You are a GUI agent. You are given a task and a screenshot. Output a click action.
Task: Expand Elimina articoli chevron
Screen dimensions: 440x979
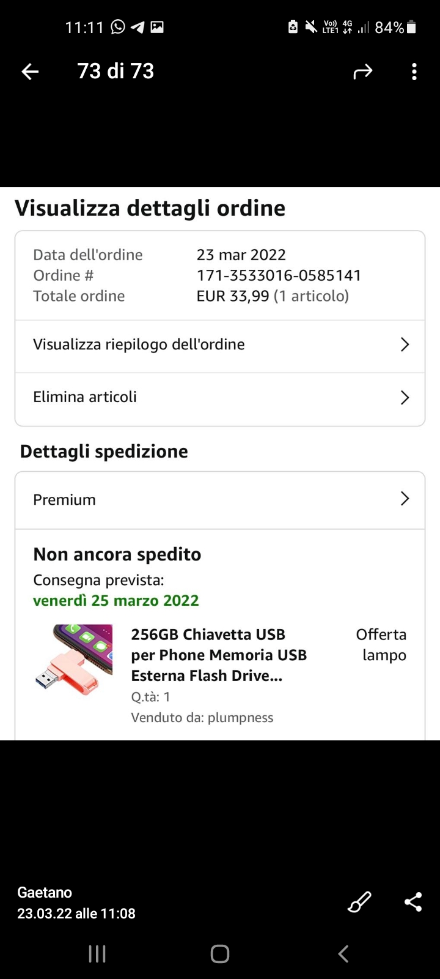coord(405,398)
